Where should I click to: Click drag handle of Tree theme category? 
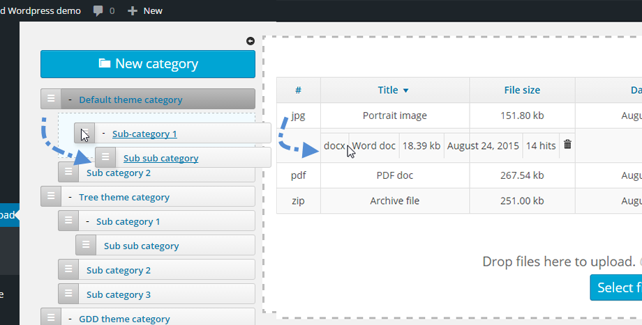tap(50, 197)
